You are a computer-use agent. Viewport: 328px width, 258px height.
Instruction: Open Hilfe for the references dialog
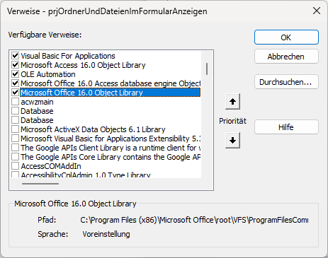coord(286,127)
